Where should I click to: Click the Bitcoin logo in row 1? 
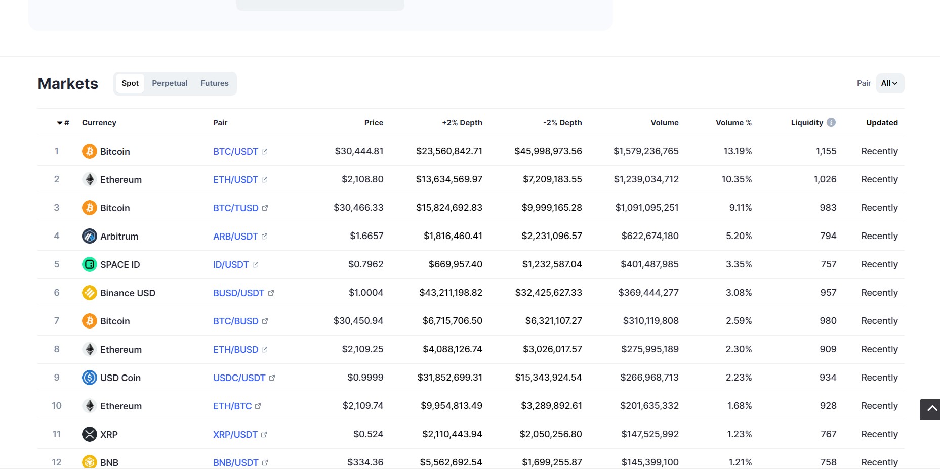pyautogui.click(x=90, y=151)
